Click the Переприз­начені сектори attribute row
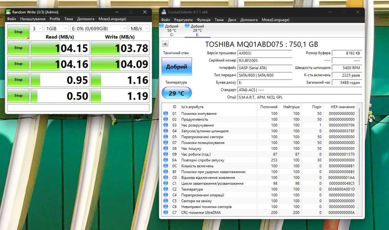 coord(260,137)
